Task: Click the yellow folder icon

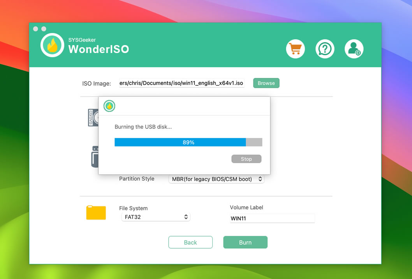Action: 96,212
